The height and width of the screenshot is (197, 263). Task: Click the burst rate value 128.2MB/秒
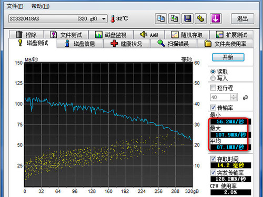click(x=230, y=179)
